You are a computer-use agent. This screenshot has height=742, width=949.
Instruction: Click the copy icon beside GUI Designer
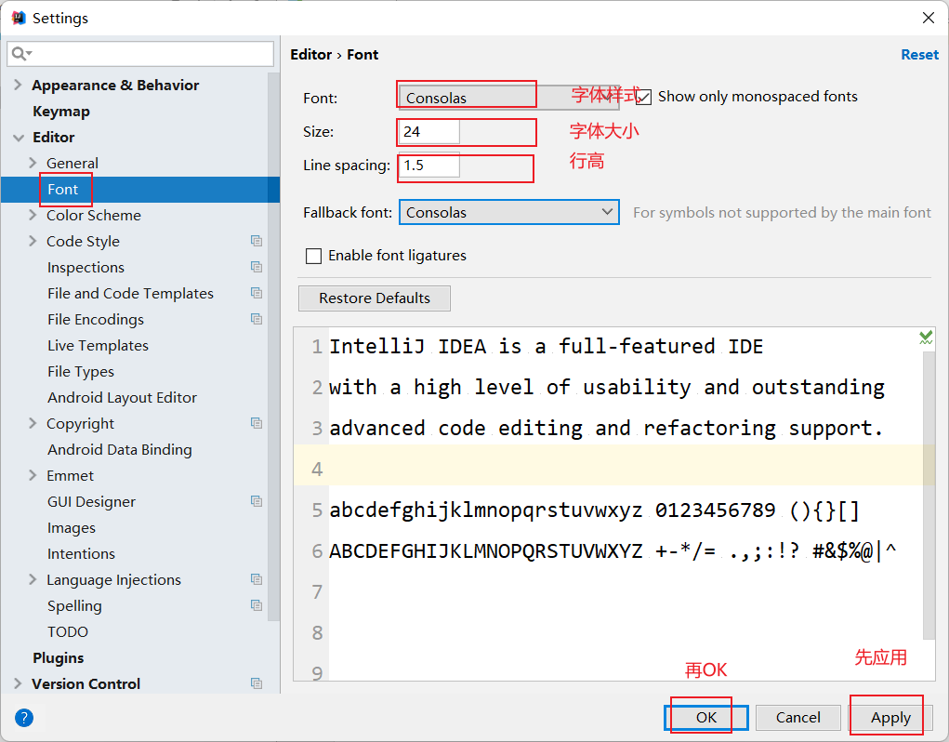[257, 501]
